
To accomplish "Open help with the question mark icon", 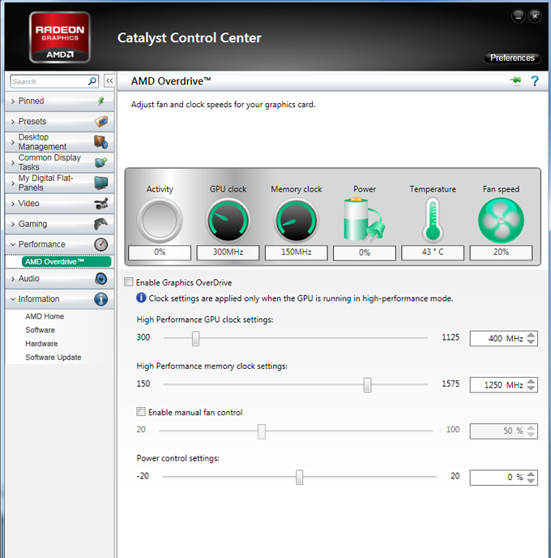I will click(535, 81).
